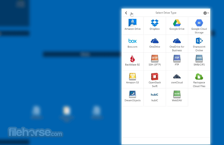Open the gear settings dropdown
The width and height of the screenshot is (224, 145).
coord(206,13)
